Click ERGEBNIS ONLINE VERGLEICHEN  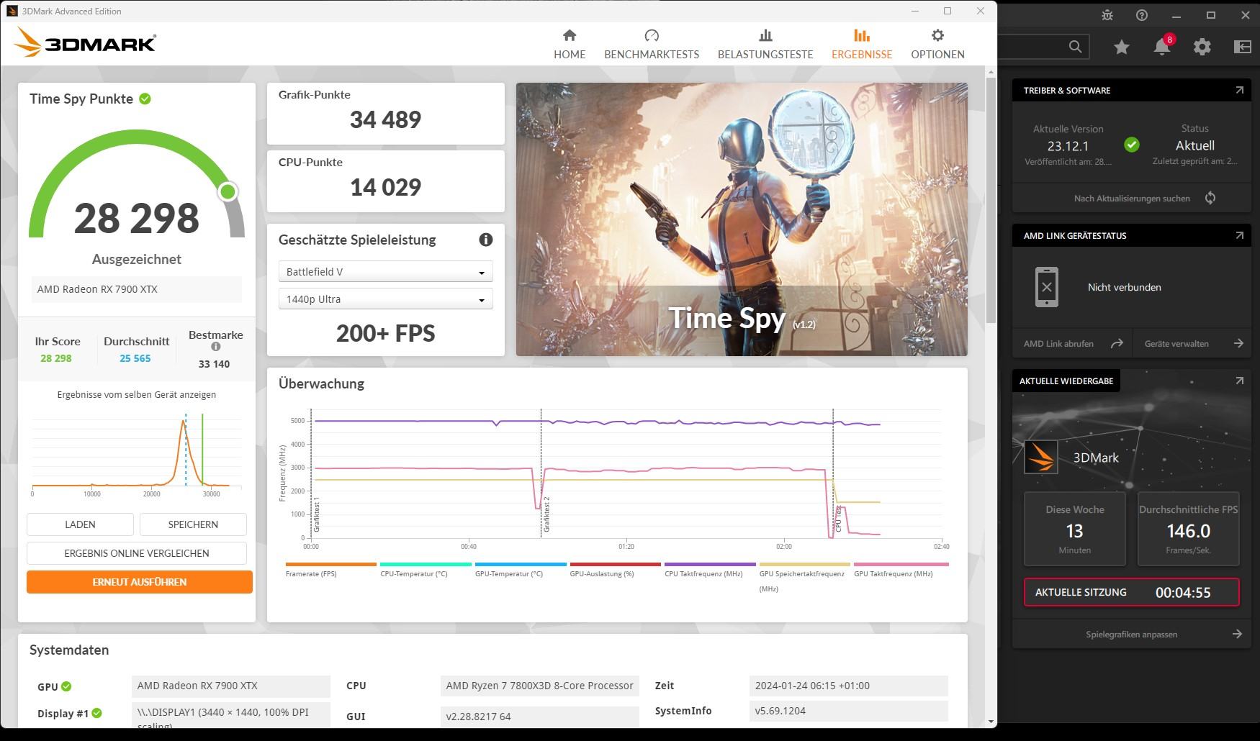[x=137, y=553]
